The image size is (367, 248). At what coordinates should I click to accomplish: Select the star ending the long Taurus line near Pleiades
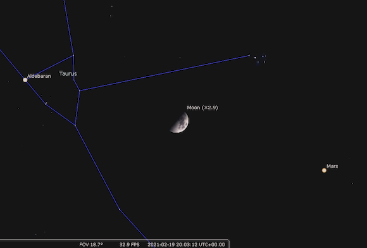pyautogui.click(x=249, y=56)
